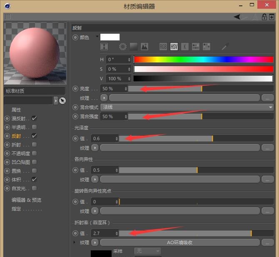279x257 pixels.
Task: Open rotate-anisotropy texture browse ellipsis
Action: click(267, 211)
